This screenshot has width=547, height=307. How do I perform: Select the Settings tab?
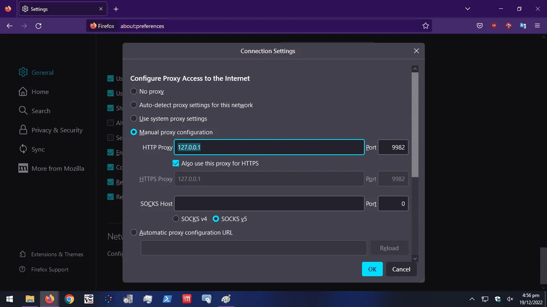point(63,9)
